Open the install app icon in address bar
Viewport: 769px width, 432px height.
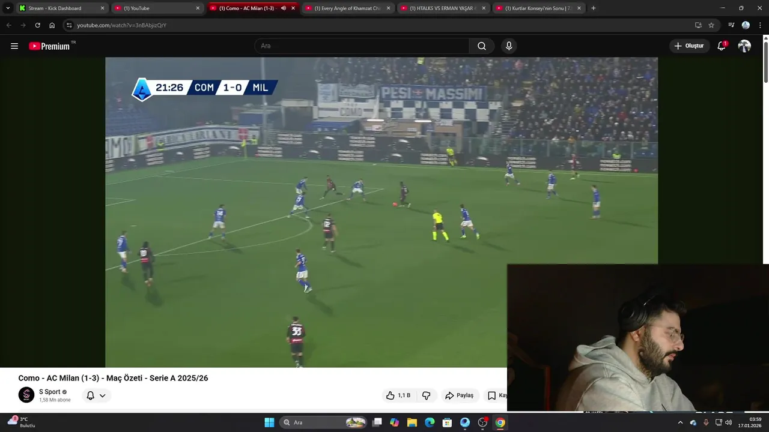698,25
